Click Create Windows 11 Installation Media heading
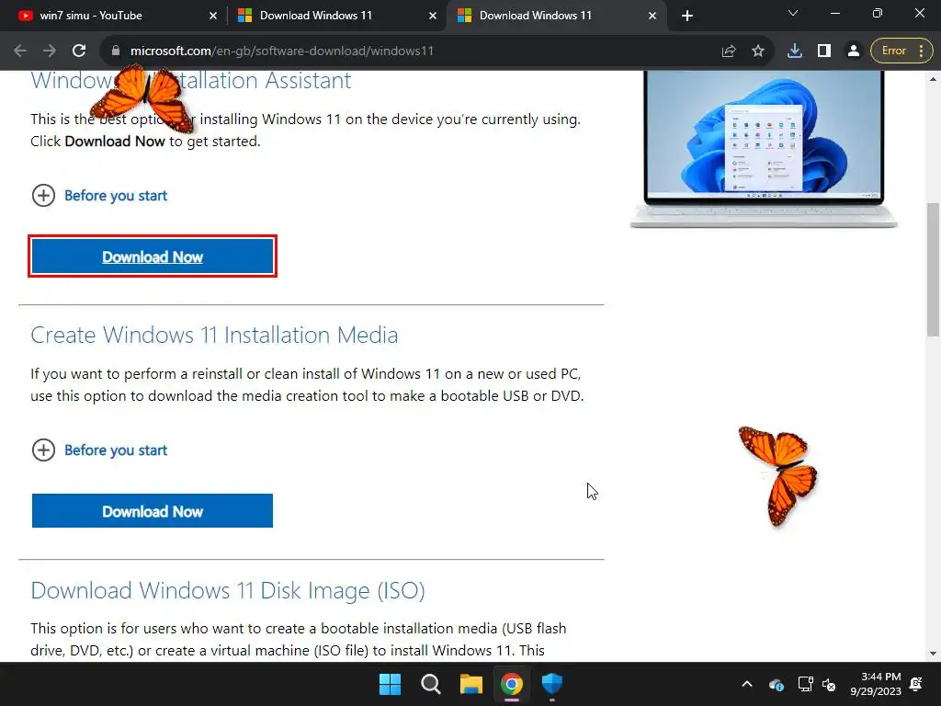The height and width of the screenshot is (706, 941). (214, 335)
